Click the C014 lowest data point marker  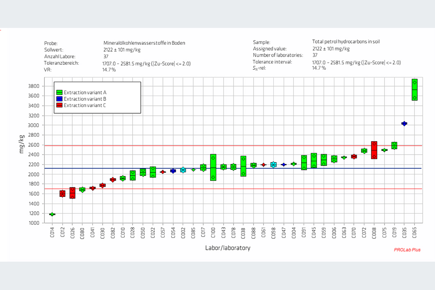coord(52,214)
